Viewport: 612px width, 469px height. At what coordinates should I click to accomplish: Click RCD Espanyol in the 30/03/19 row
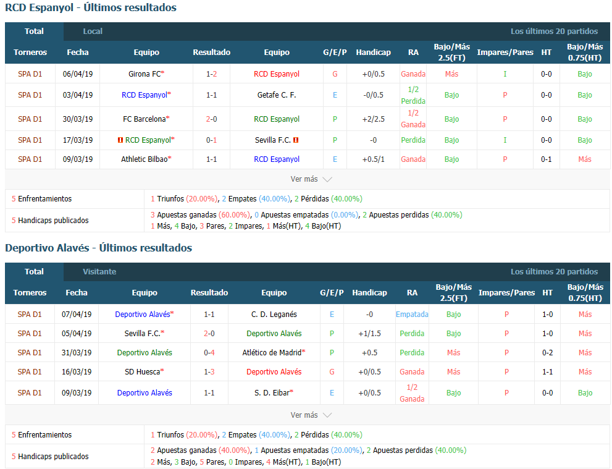click(x=277, y=119)
